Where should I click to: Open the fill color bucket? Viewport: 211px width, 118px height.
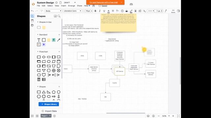[x=127, y=11]
